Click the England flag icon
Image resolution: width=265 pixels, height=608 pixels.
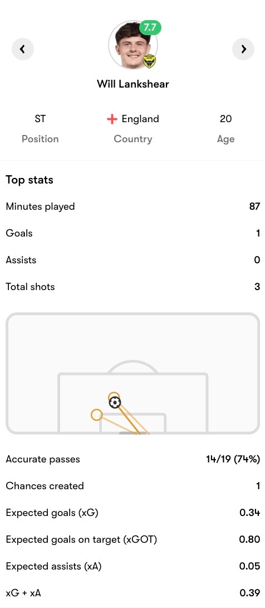112,119
